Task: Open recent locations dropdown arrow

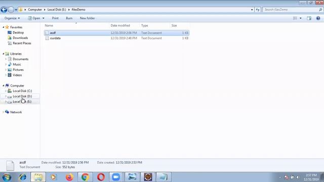Action: click(16, 10)
